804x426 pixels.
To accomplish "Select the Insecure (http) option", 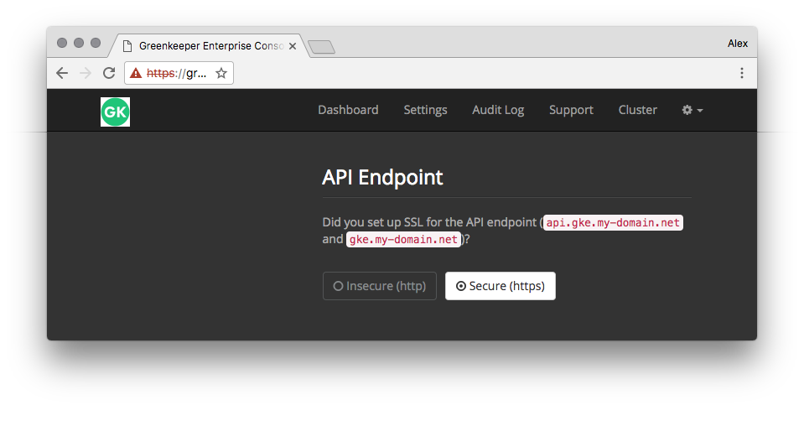I will pos(380,286).
